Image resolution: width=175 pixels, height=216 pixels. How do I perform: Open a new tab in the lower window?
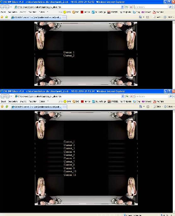[x=65, y=107]
